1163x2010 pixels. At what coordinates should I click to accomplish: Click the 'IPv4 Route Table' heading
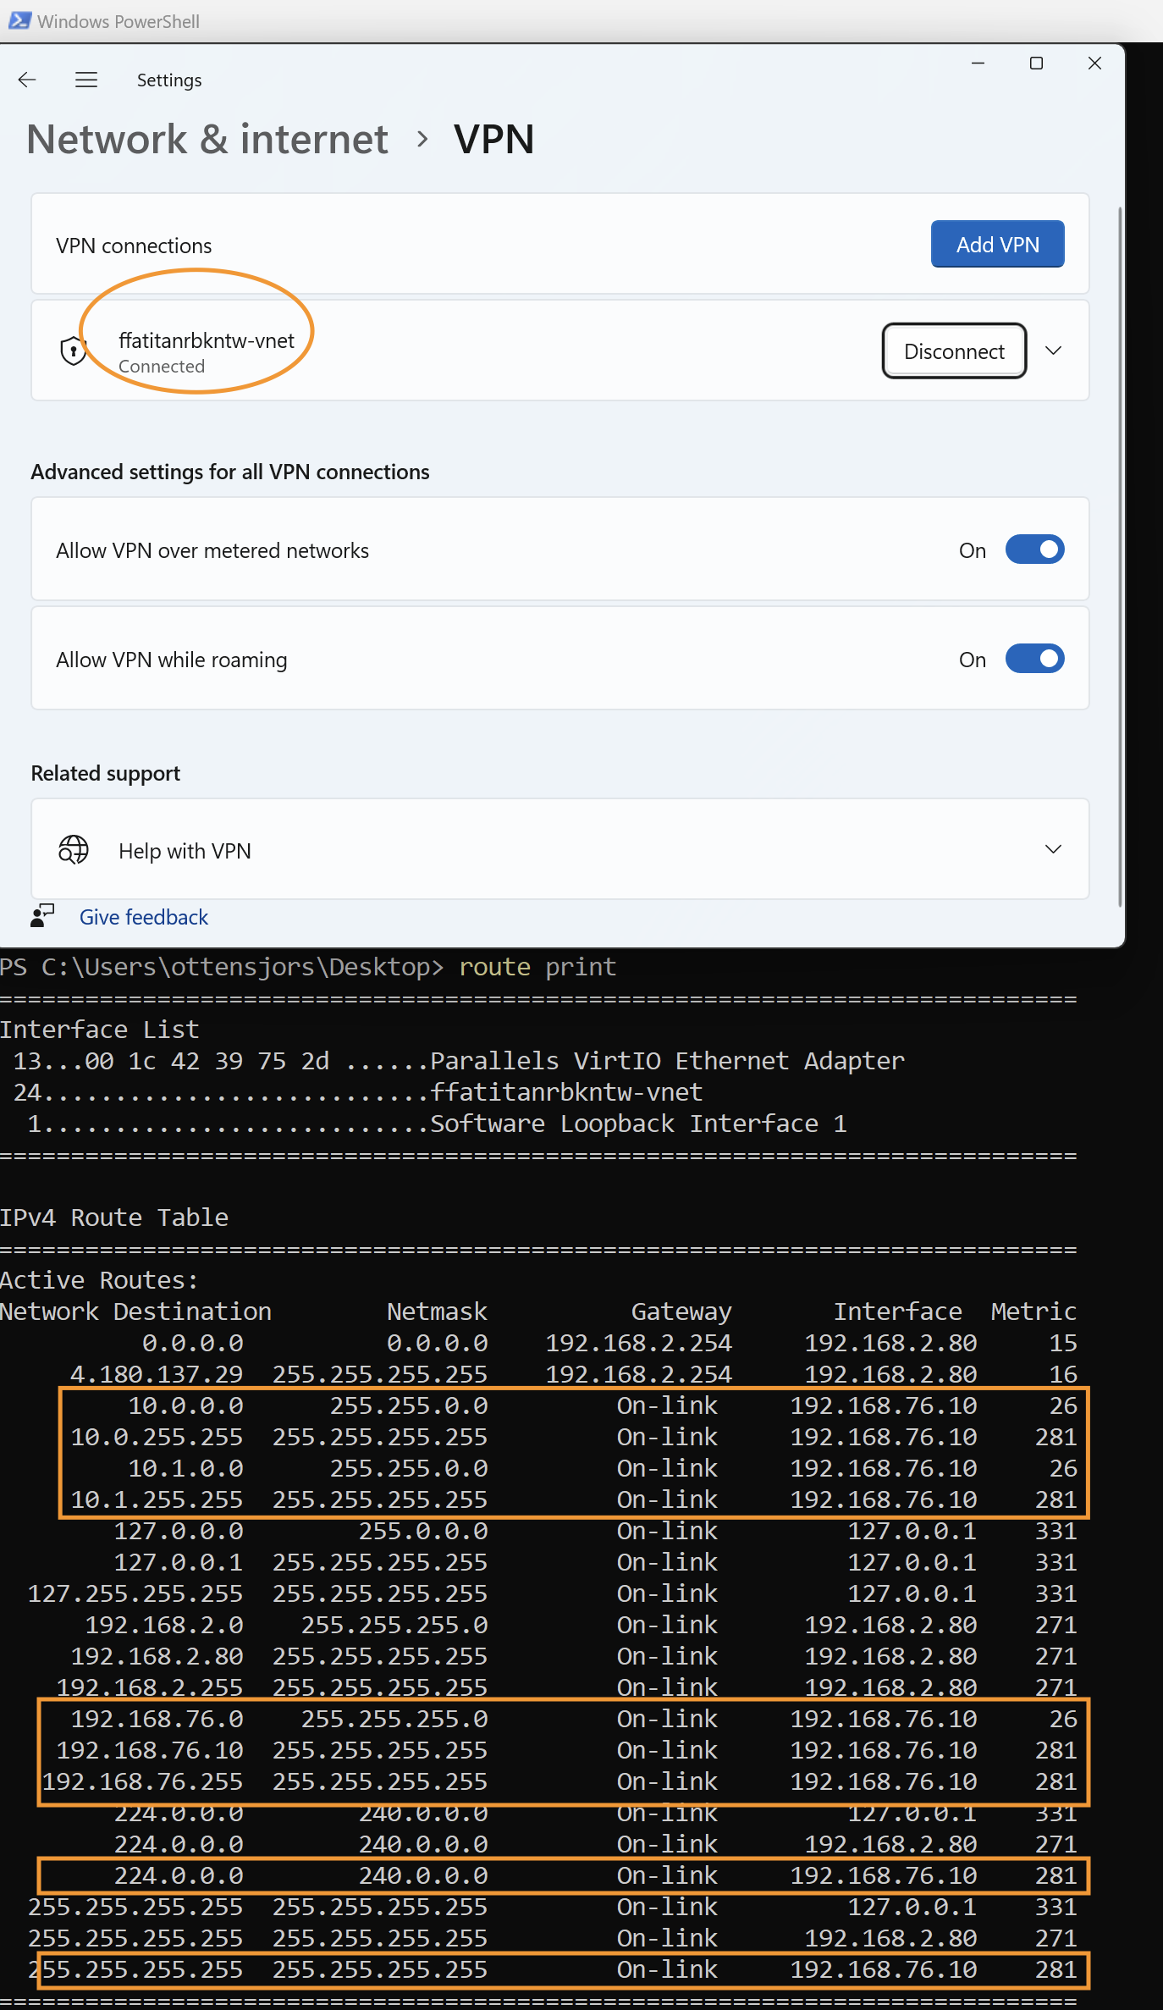tap(114, 1218)
